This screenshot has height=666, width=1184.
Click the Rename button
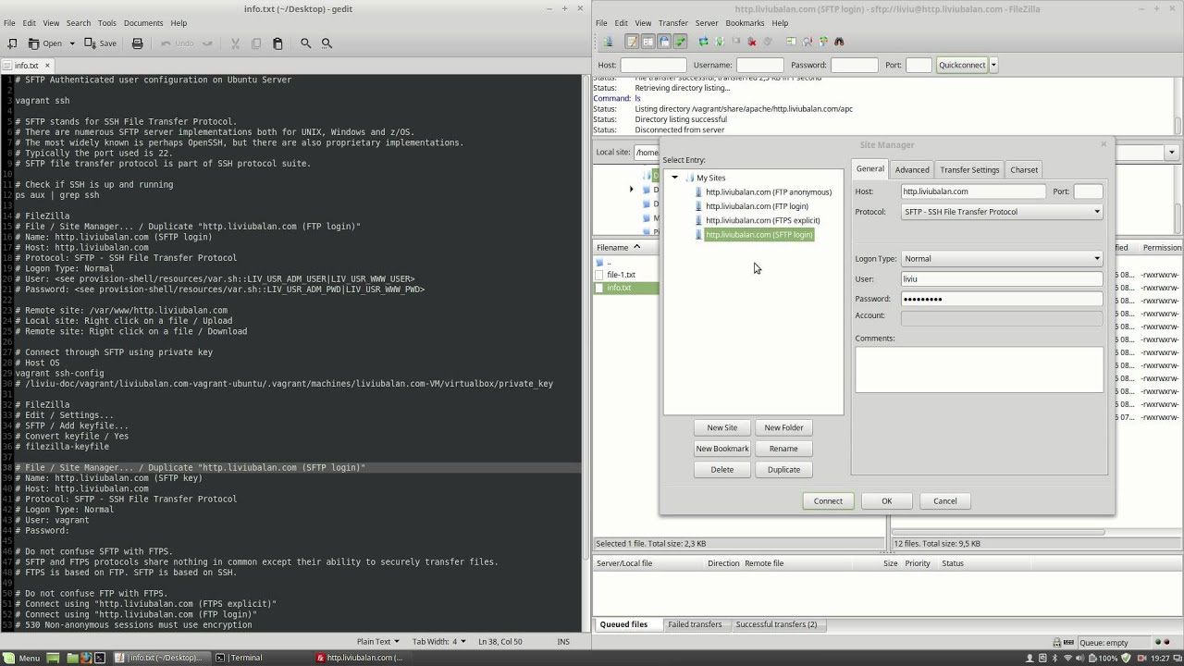click(783, 449)
